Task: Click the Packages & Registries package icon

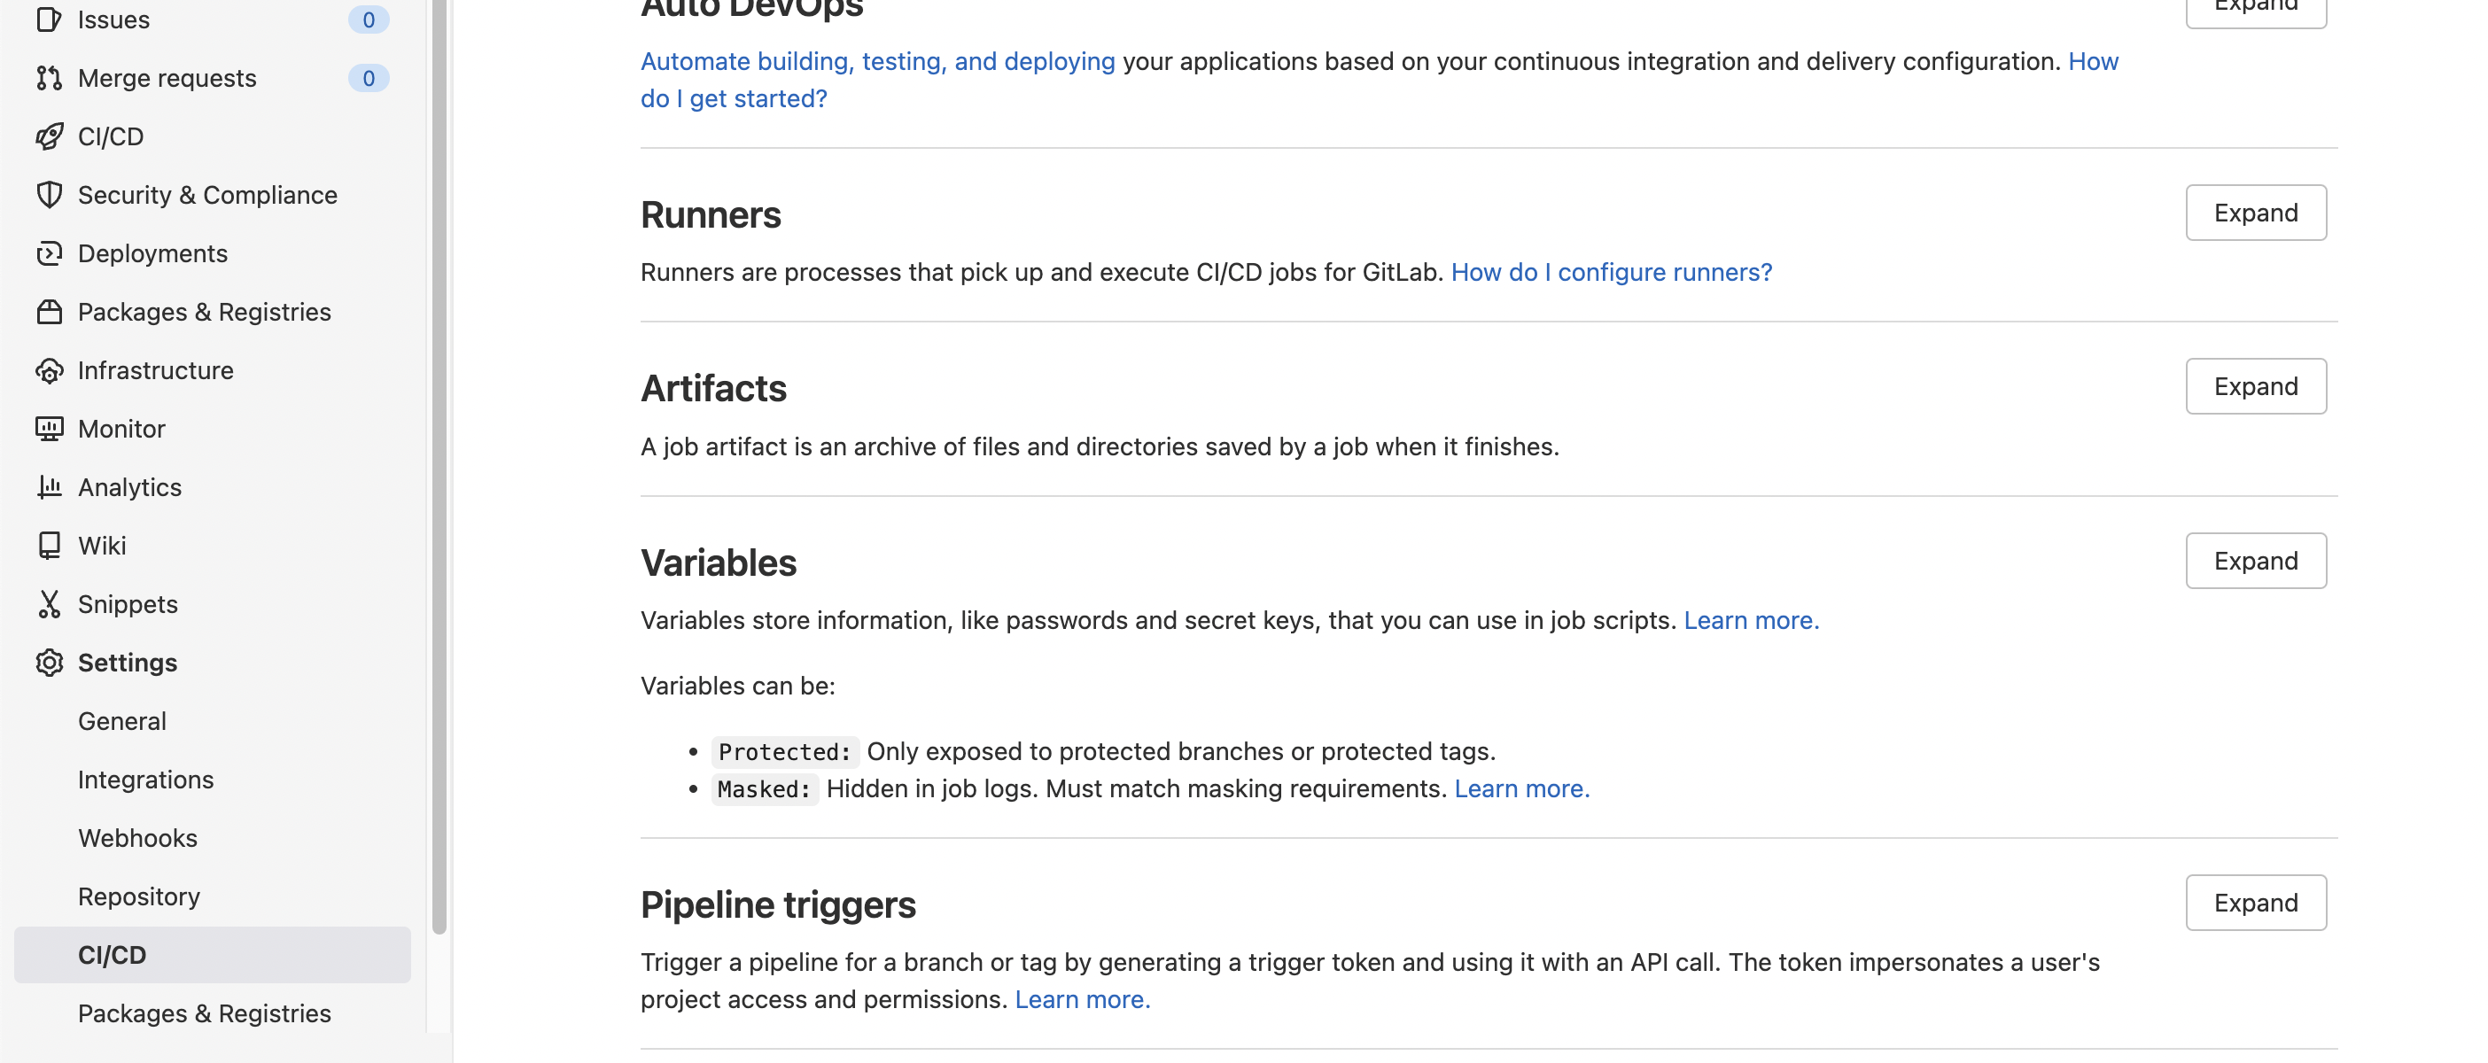Action: tap(50, 312)
